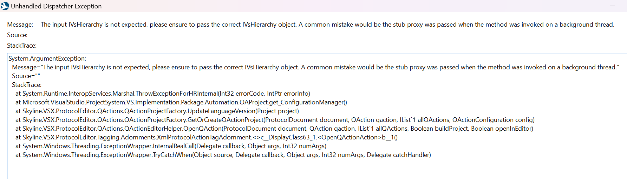
Task: Click the Message: label
Action: 20,25
